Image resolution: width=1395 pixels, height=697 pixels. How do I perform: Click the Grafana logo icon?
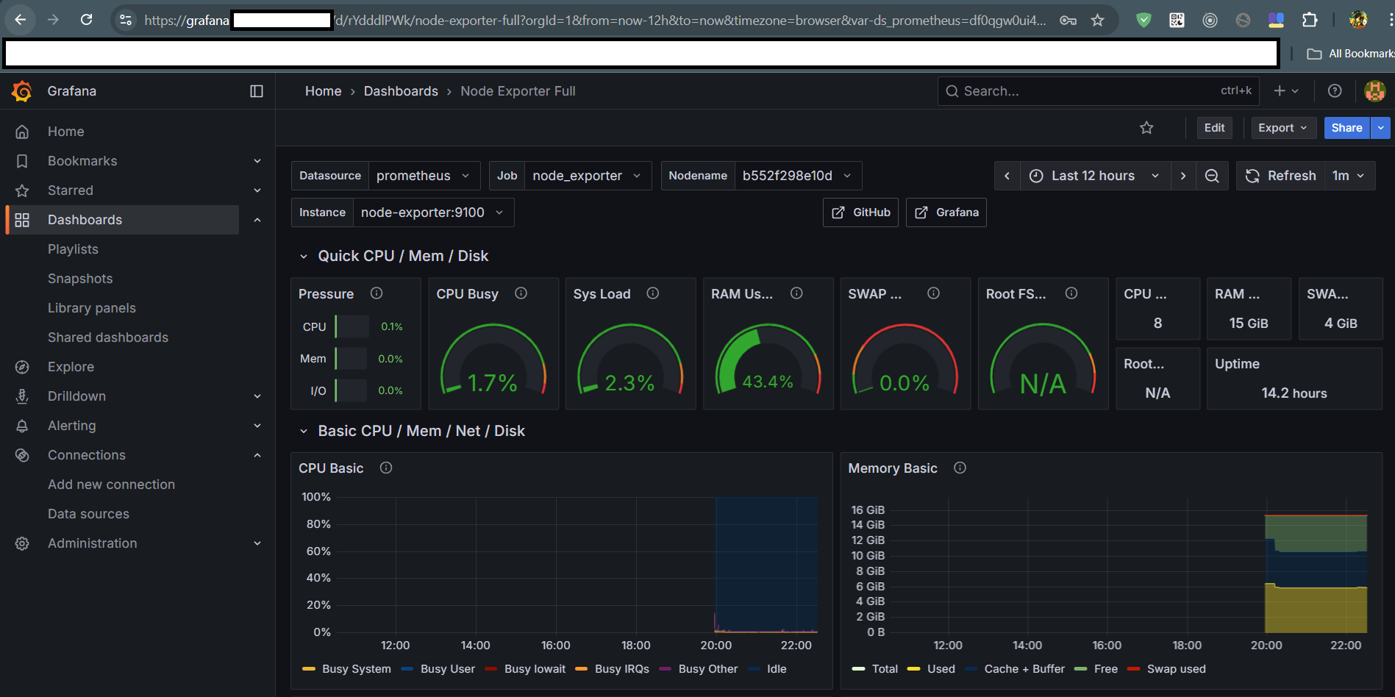(22, 91)
